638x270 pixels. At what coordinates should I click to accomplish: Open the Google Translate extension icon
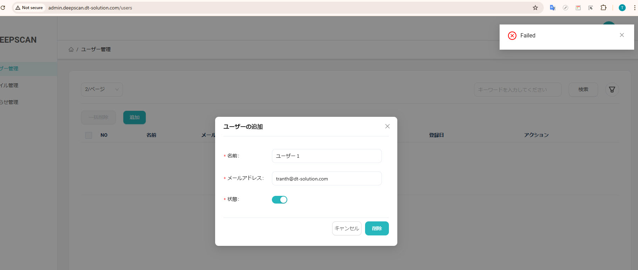[x=553, y=8]
